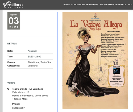Click the Agosto 3 date value
Screen dimensions: 133x112
pos(32,51)
